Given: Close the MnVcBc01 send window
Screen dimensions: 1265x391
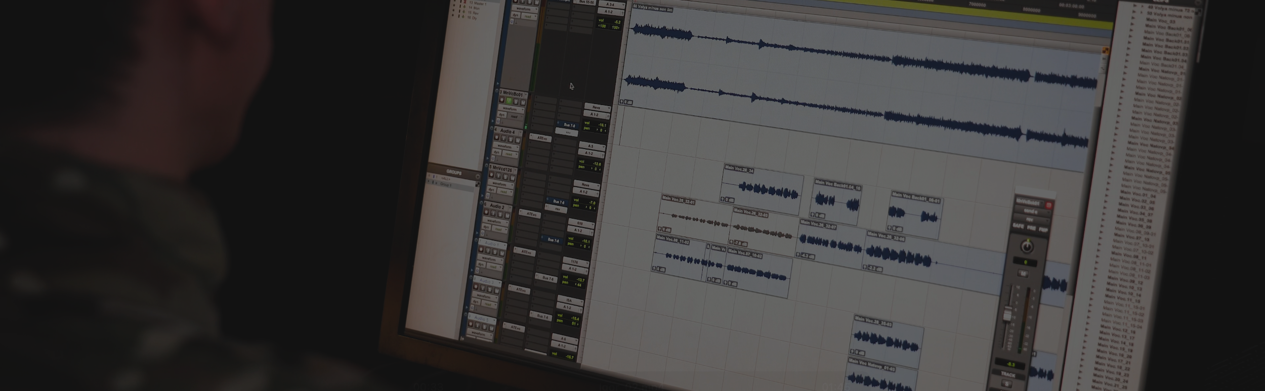Looking at the screenshot, I should tap(1049, 204).
